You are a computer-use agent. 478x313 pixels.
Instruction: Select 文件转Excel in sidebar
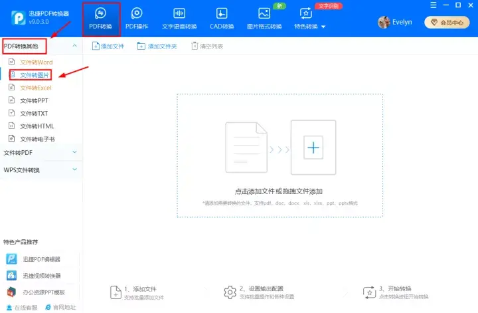[36, 88]
